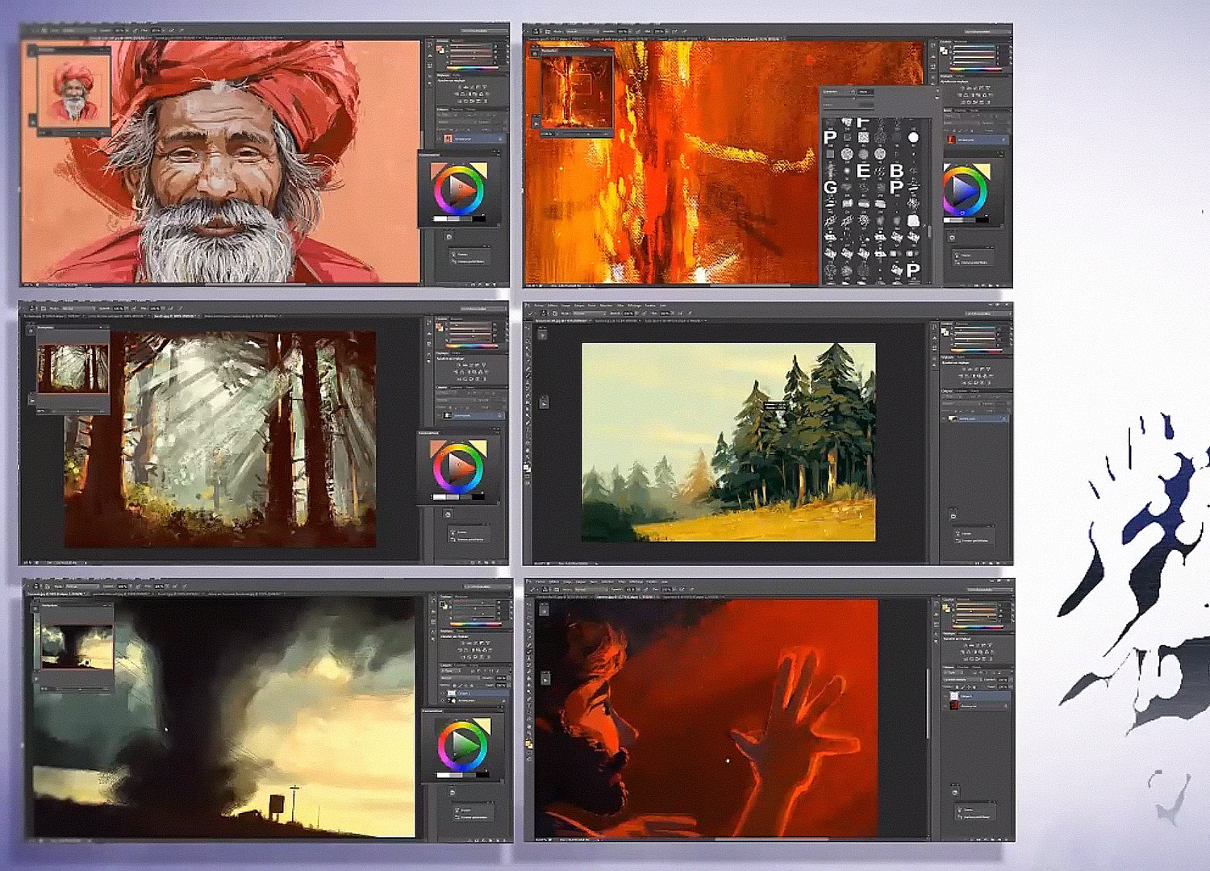Open the brush Mode dropdown in red hand window
Image resolution: width=1210 pixels, height=871 pixels.
(590, 590)
